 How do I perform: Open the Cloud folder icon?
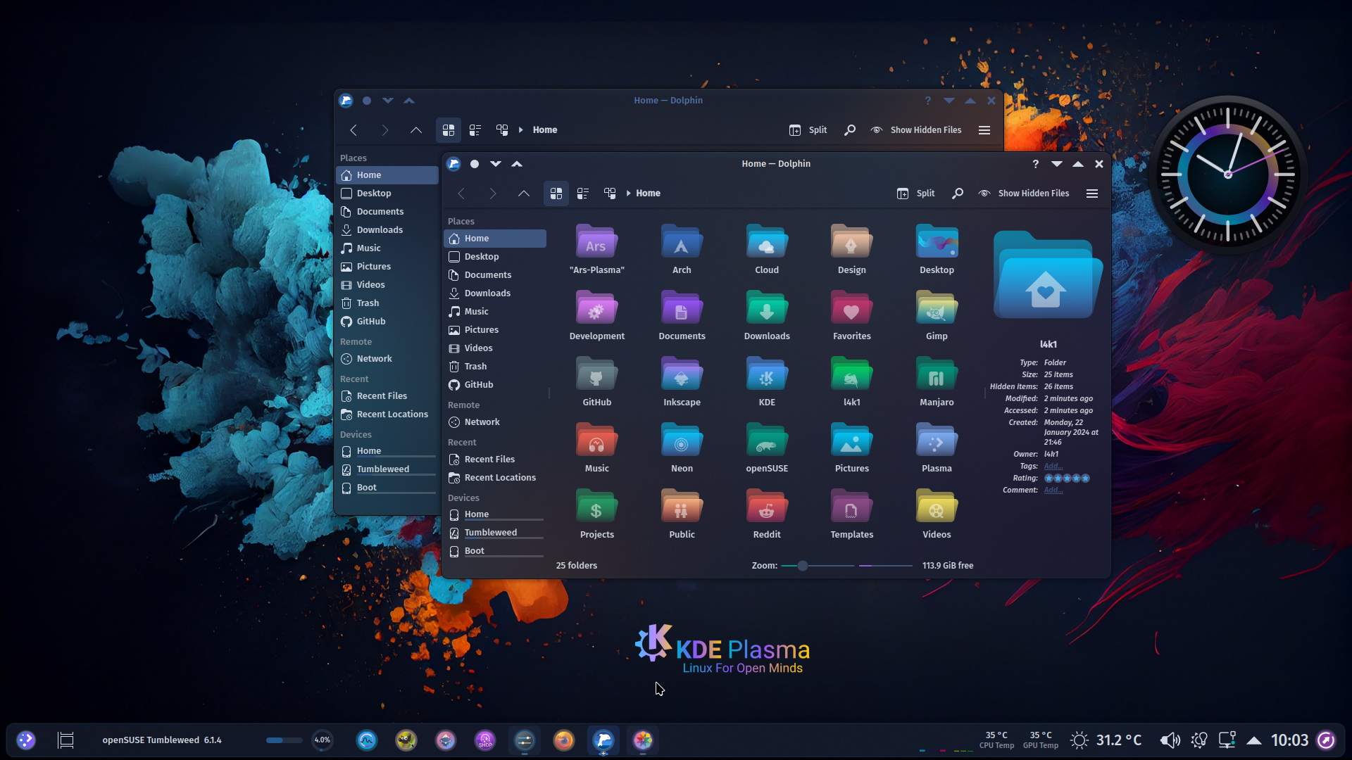(767, 242)
